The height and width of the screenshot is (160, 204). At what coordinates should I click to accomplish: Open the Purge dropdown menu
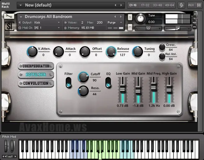point(115,23)
